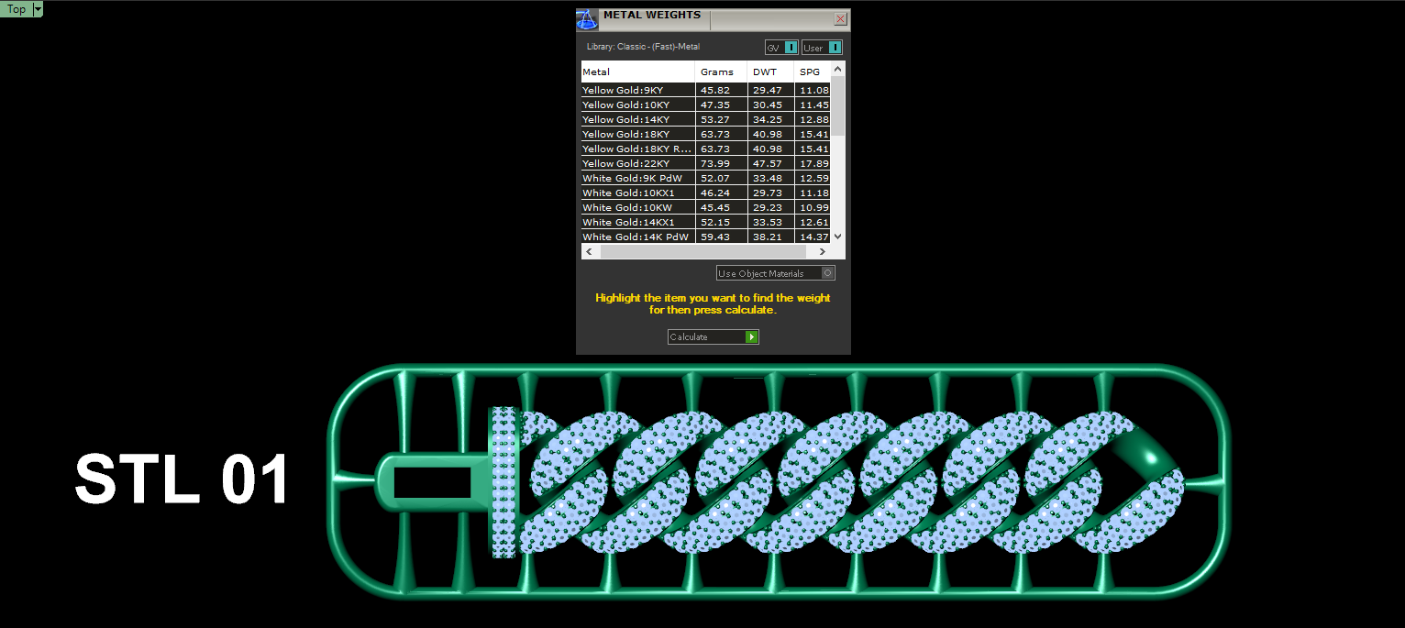
Task: Sort by the Metal column header
Action: click(638, 72)
